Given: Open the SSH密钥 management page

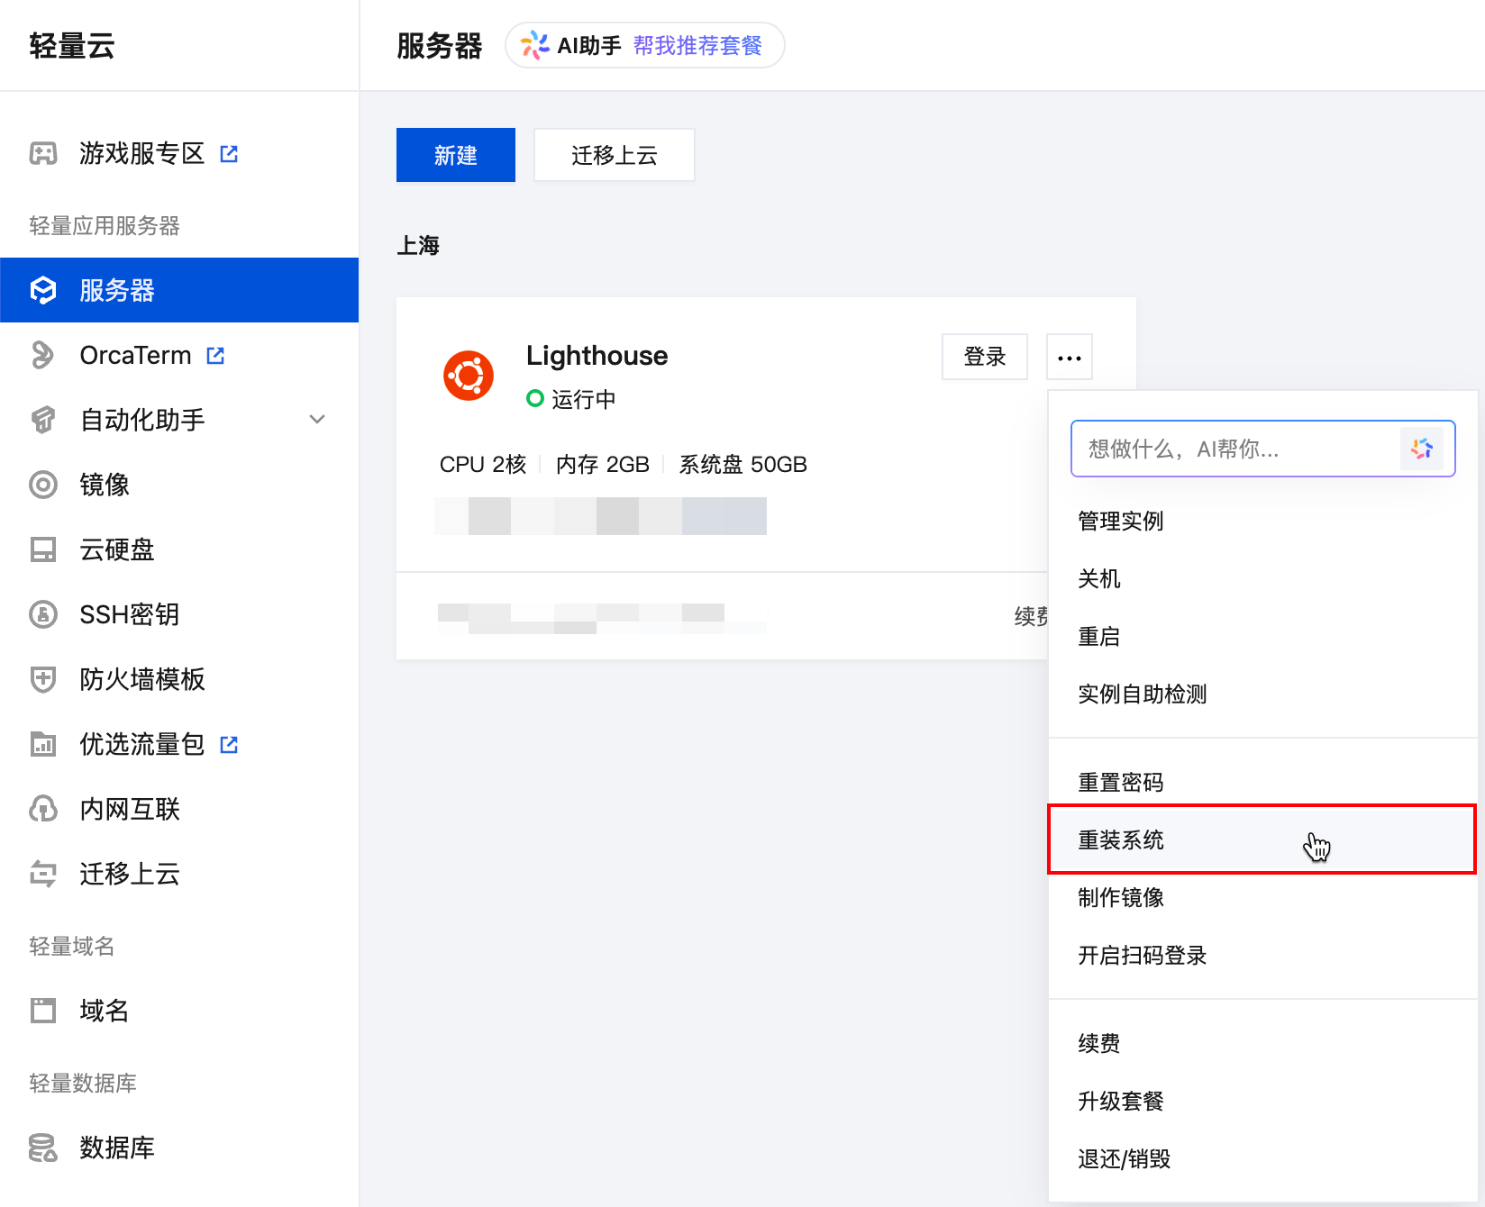Looking at the screenshot, I should tap(126, 614).
